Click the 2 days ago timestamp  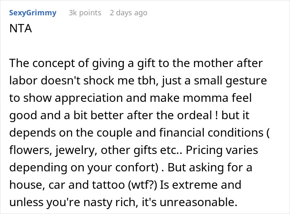[x=128, y=13]
